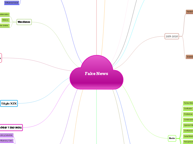Click the Opinión Pública subtopic node
This screenshot has height=144, width=193.
tap(188, 125)
